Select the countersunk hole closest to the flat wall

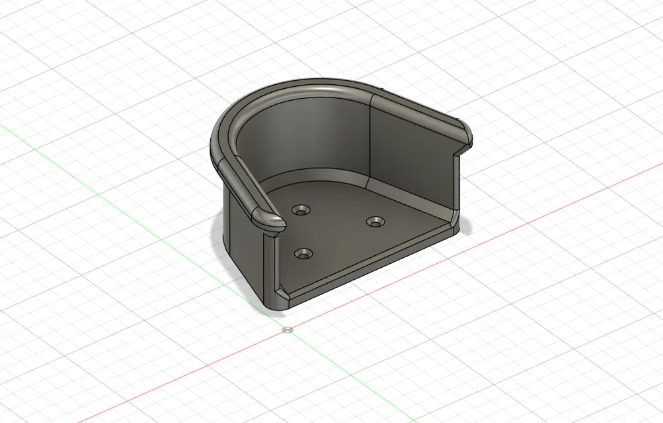click(x=375, y=221)
